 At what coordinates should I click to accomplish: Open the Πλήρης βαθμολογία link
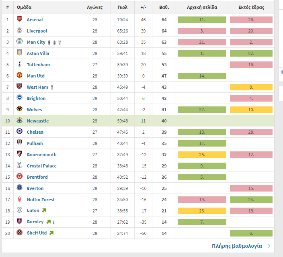[237, 246]
